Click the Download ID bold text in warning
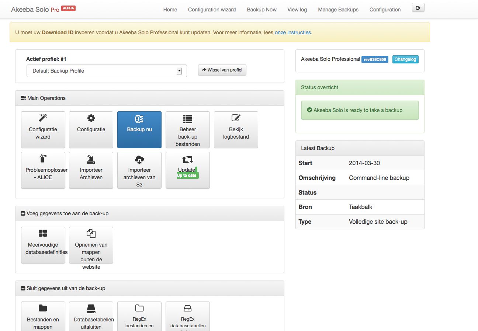The height and width of the screenshot is (331, 478). (x=58, y=32)
